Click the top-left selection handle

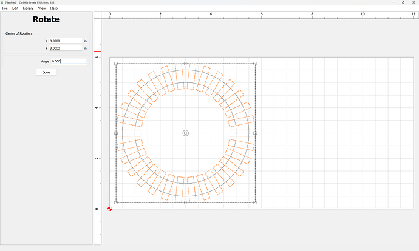(116, 64)
